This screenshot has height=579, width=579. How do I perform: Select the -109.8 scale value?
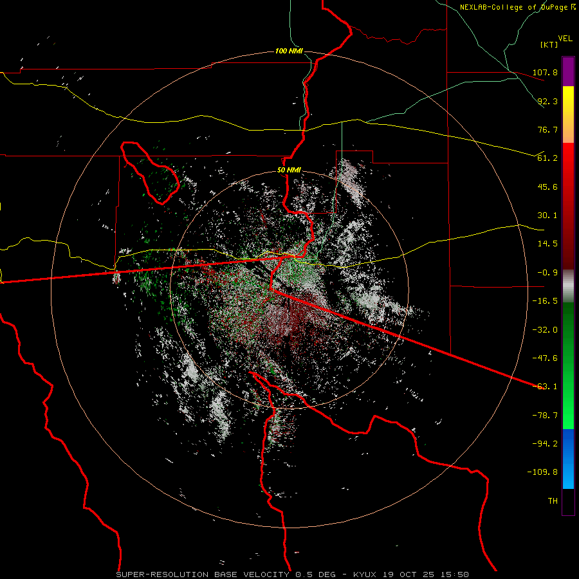coord(542,472)
